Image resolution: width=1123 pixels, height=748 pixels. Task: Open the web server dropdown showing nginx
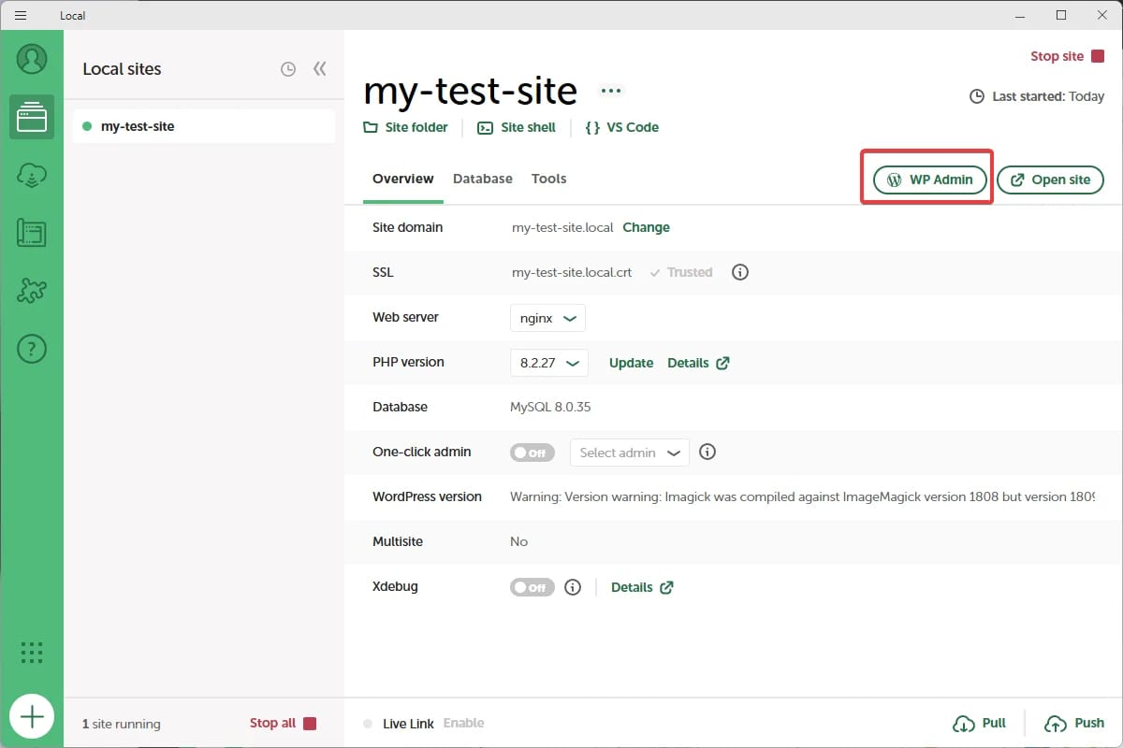pyautogui.click(x=547, y=318)
